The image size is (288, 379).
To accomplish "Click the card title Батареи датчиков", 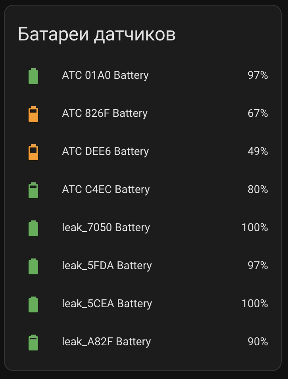I will click(x=96, y=34).
